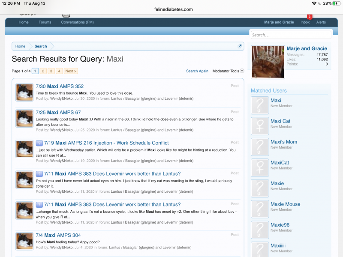Open Maxi's Mom user profile
Image resolution: width=343 pixels, height=257 pixels.
(284, 142)
